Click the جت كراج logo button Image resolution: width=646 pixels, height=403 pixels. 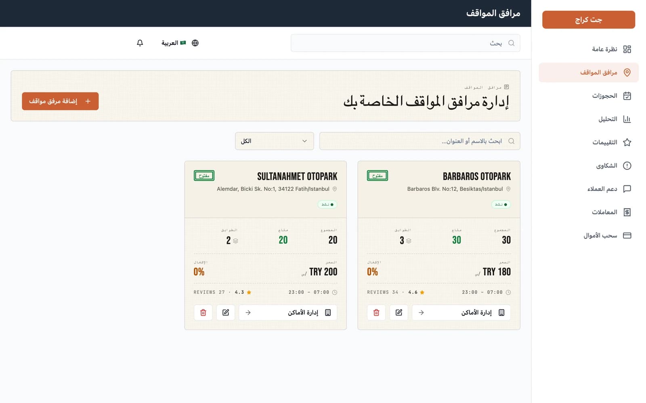[x=589, y=20]
